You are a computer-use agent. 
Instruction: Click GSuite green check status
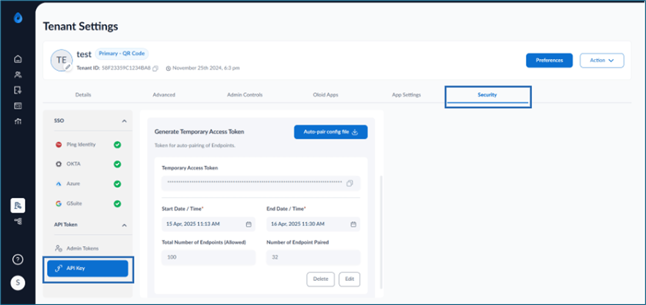point(117,204)
